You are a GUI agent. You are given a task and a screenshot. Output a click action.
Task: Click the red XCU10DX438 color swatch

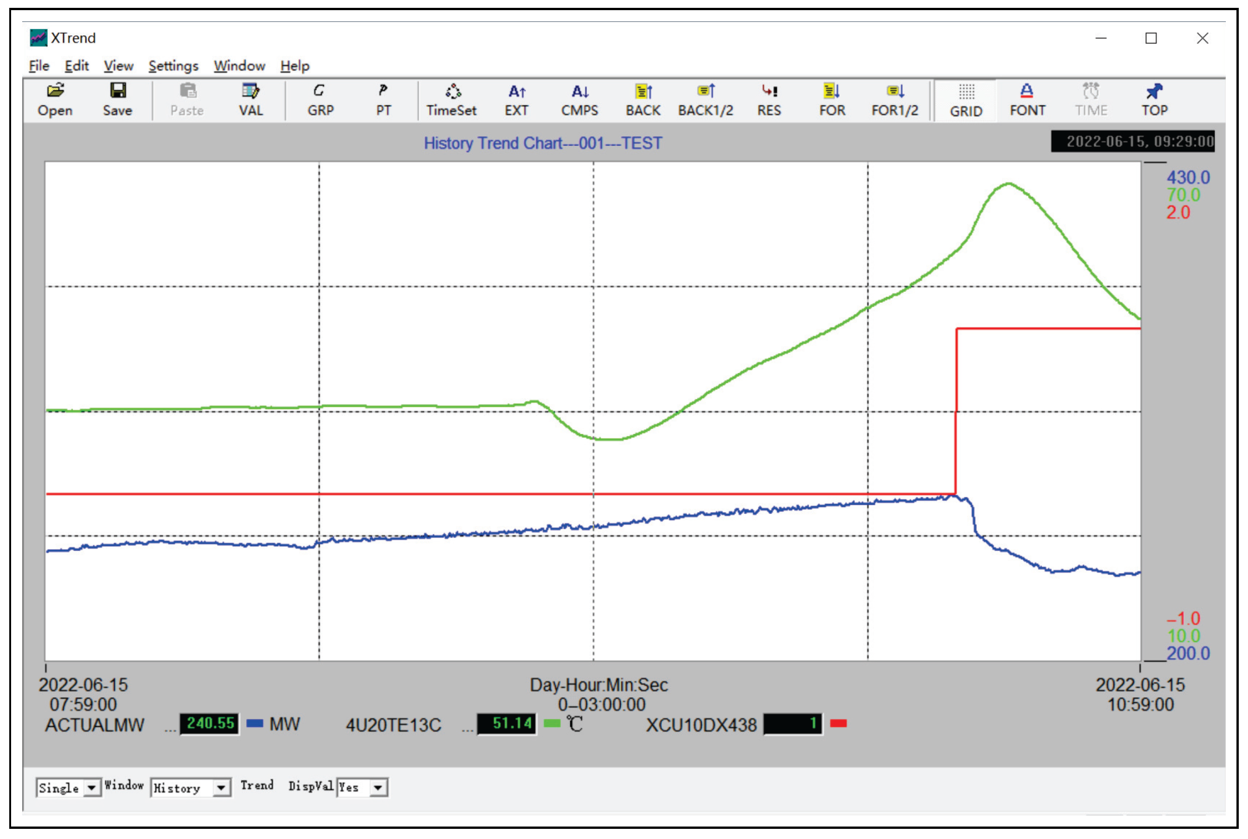pos(838,724)
